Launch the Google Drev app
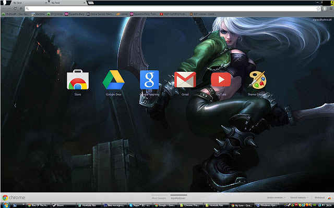334x208 pixels. (113, 80)
